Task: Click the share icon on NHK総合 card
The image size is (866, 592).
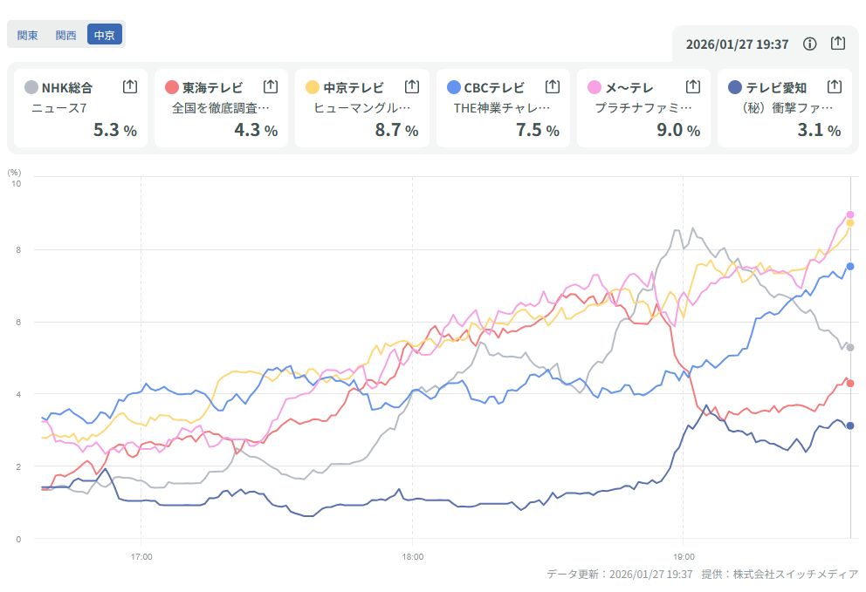Action: coord(130,86)
